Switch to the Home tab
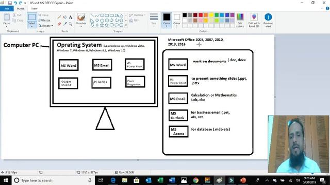 click(x=21, y=9)
